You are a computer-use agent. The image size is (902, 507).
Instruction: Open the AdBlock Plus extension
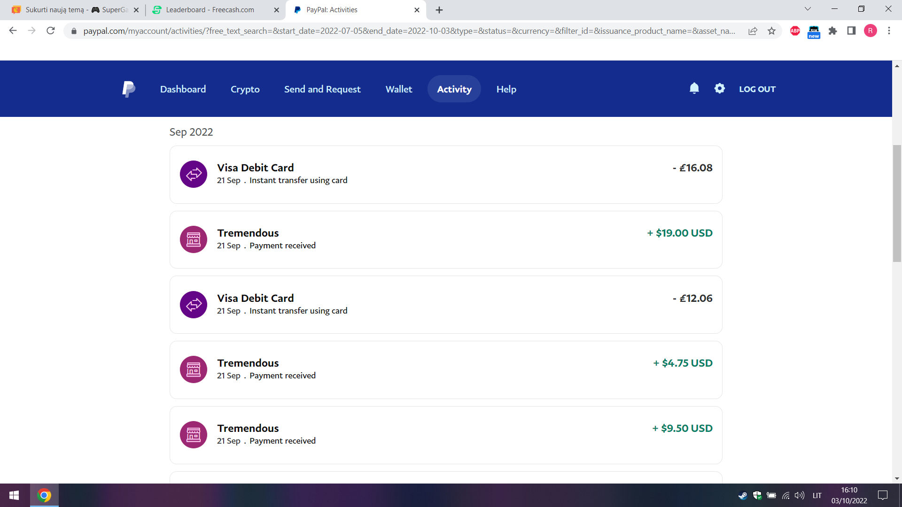(x=795, y=31)
